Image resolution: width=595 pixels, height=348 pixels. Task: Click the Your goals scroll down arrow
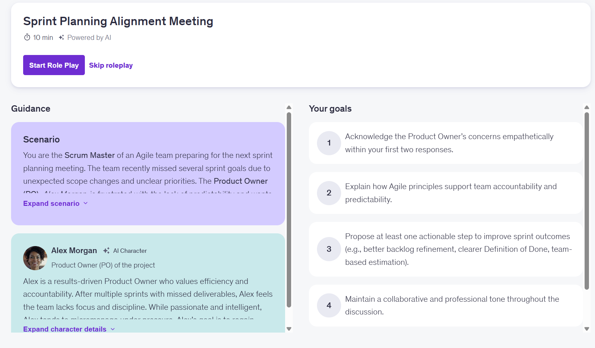point(587,329)
